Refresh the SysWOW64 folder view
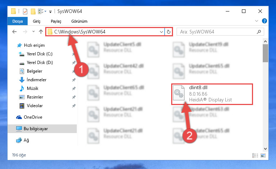276x169 pixels. [169, 32]
